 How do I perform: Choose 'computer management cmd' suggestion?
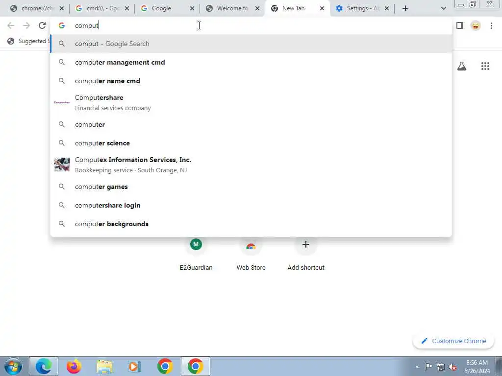(x=251, y=62)
